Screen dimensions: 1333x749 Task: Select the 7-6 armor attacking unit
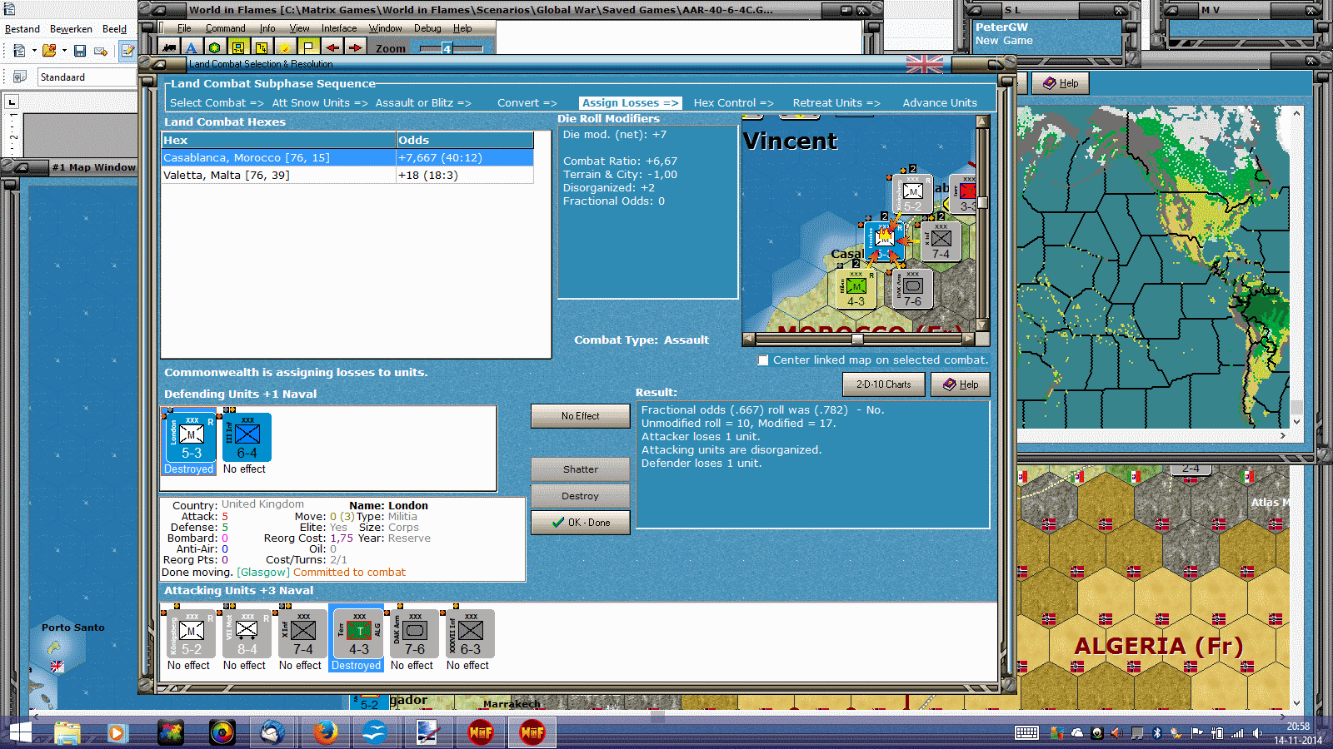point(414,634)
